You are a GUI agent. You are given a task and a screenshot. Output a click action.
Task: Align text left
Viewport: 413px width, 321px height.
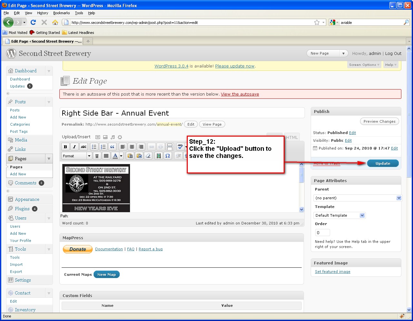click(123, 147)
